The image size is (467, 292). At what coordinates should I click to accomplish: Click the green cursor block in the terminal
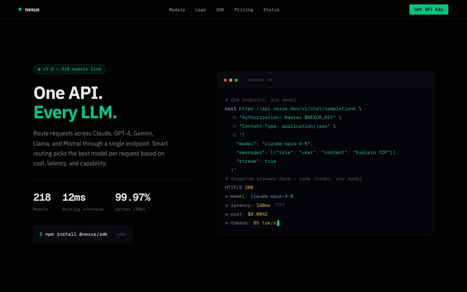pyautogui.click(x=278, y=223)
